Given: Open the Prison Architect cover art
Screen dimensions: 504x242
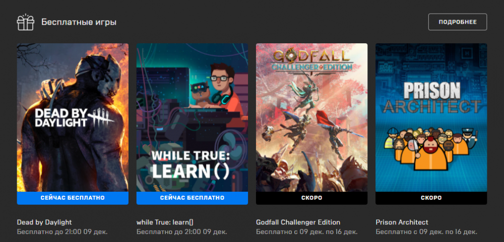Looking at the screenshot, I should pos(431,117).
